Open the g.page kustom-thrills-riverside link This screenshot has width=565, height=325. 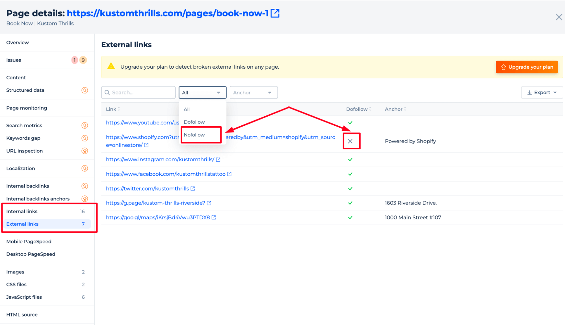coord(155,203)
